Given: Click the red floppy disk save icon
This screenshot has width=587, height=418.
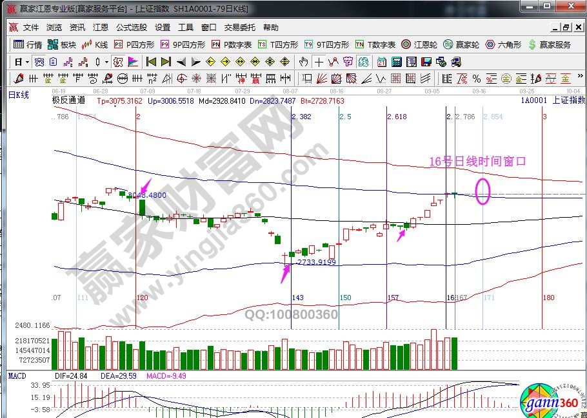Looking at the screenshot, I should (426, 62).
